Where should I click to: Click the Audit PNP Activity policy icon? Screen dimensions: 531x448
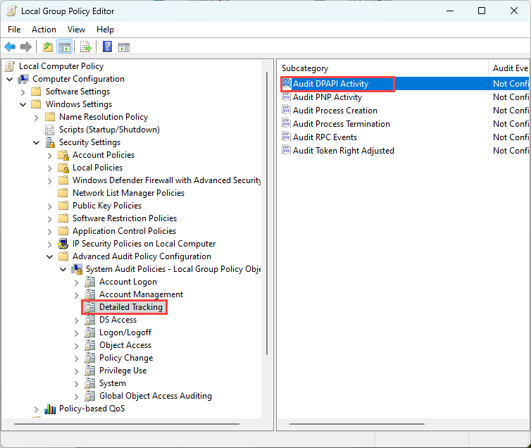pos(286,97)
